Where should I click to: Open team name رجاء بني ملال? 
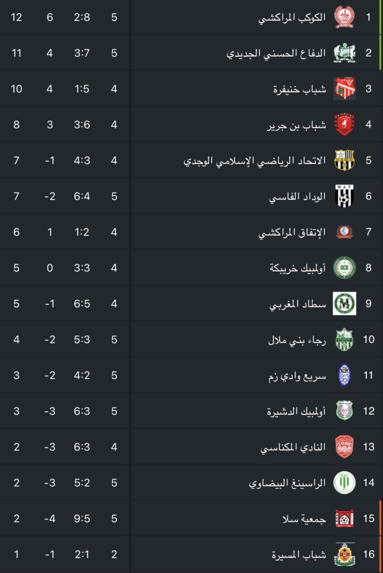pyautogui.click(x=297, y=340)
